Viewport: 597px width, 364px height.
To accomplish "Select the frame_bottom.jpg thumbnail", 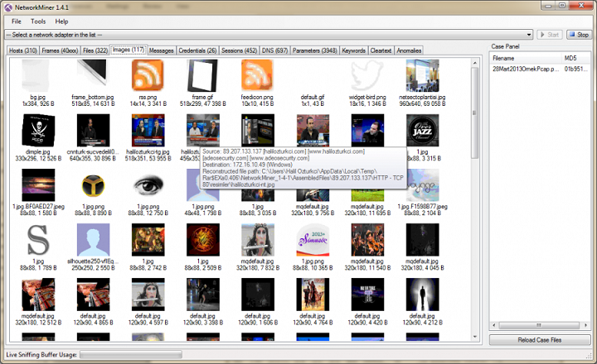I will pos(93,75).
